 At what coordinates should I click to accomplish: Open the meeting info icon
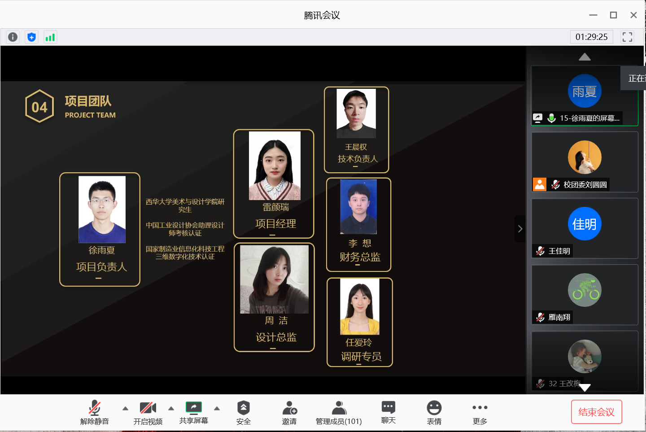[13, 37]
